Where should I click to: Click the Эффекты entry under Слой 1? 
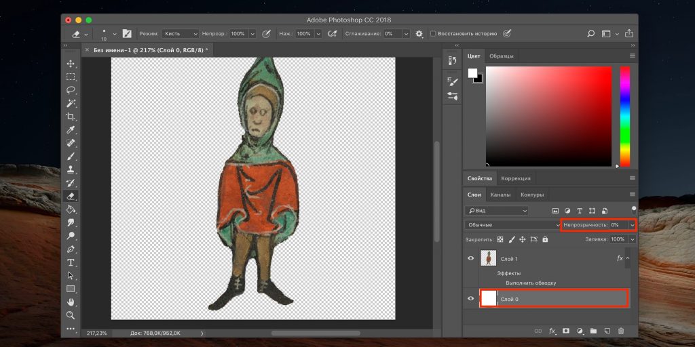(508, 273)
